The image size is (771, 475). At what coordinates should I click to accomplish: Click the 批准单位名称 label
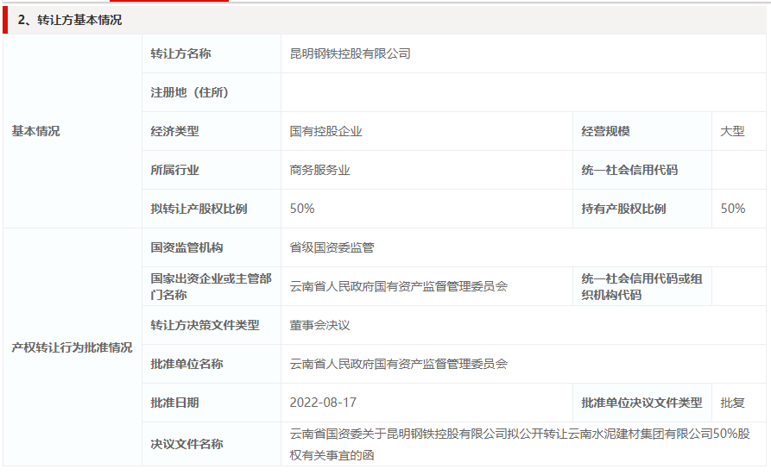186,364
